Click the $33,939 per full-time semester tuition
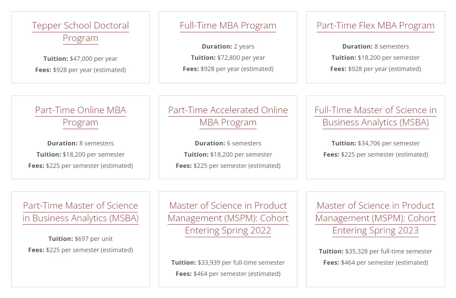 [x=241, y=262]
